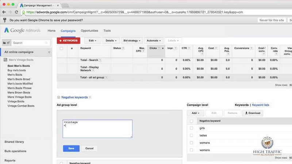Select the Best Men's Boots ad group
Screen dimensions: 292x164
[x=19, y=66]
